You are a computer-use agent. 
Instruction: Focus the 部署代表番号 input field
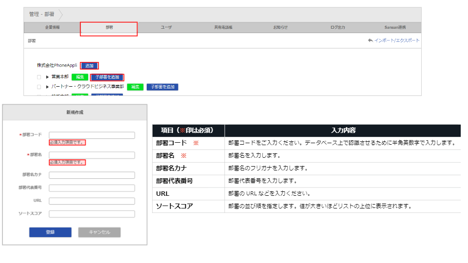click(92, 188)
